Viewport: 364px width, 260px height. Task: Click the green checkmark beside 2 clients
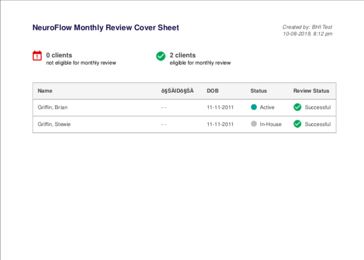click(161, 56)
